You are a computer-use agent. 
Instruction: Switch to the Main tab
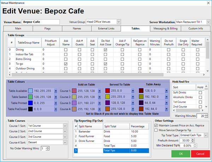pyautogui.click(x=18, y=29)
